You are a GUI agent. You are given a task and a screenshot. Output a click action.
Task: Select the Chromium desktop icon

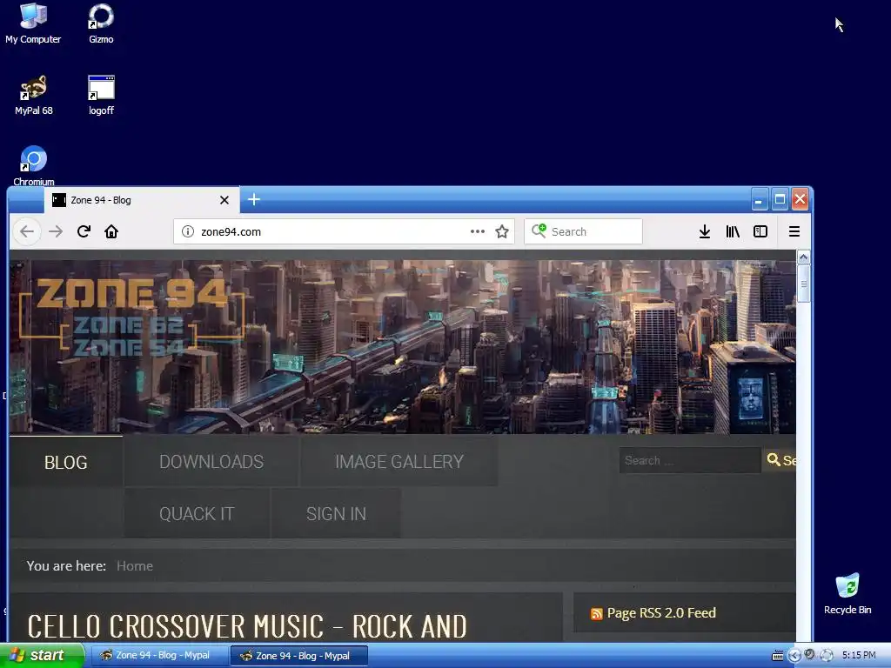34,166
